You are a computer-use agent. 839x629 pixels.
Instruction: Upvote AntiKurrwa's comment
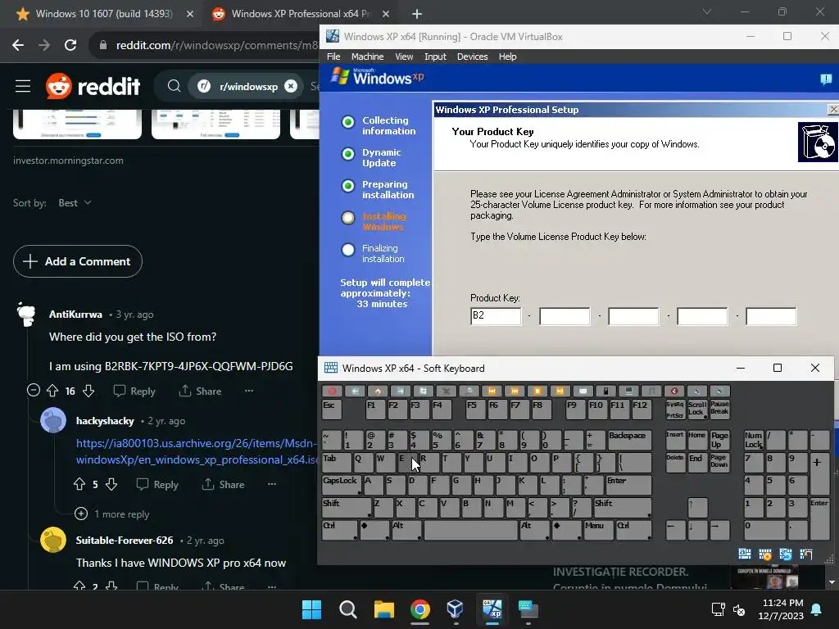[x=52, y=391]
